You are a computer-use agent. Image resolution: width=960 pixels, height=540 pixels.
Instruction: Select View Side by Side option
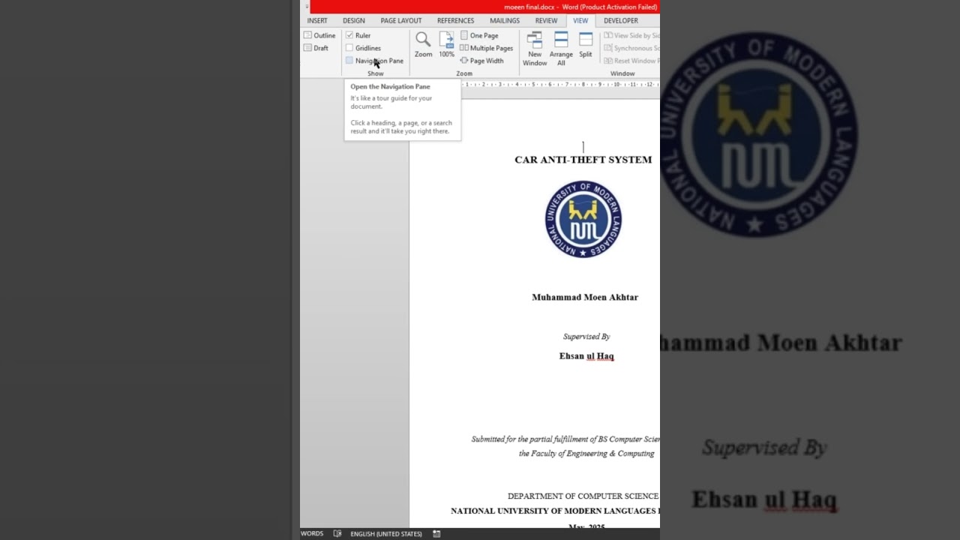point(631,35)
